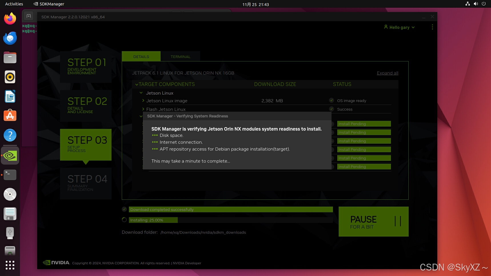Open the Files manager in the dock
Image resolution: width=491 pixels, height=276 pixels.
(10, 58)
